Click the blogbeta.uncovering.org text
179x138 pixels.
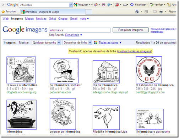tap(21, 92)
